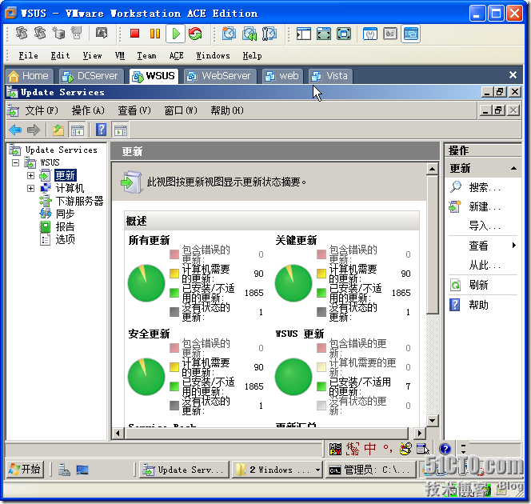Click horizontal scrollbar right arrow

pyautogui.click(x=420, y=433)
